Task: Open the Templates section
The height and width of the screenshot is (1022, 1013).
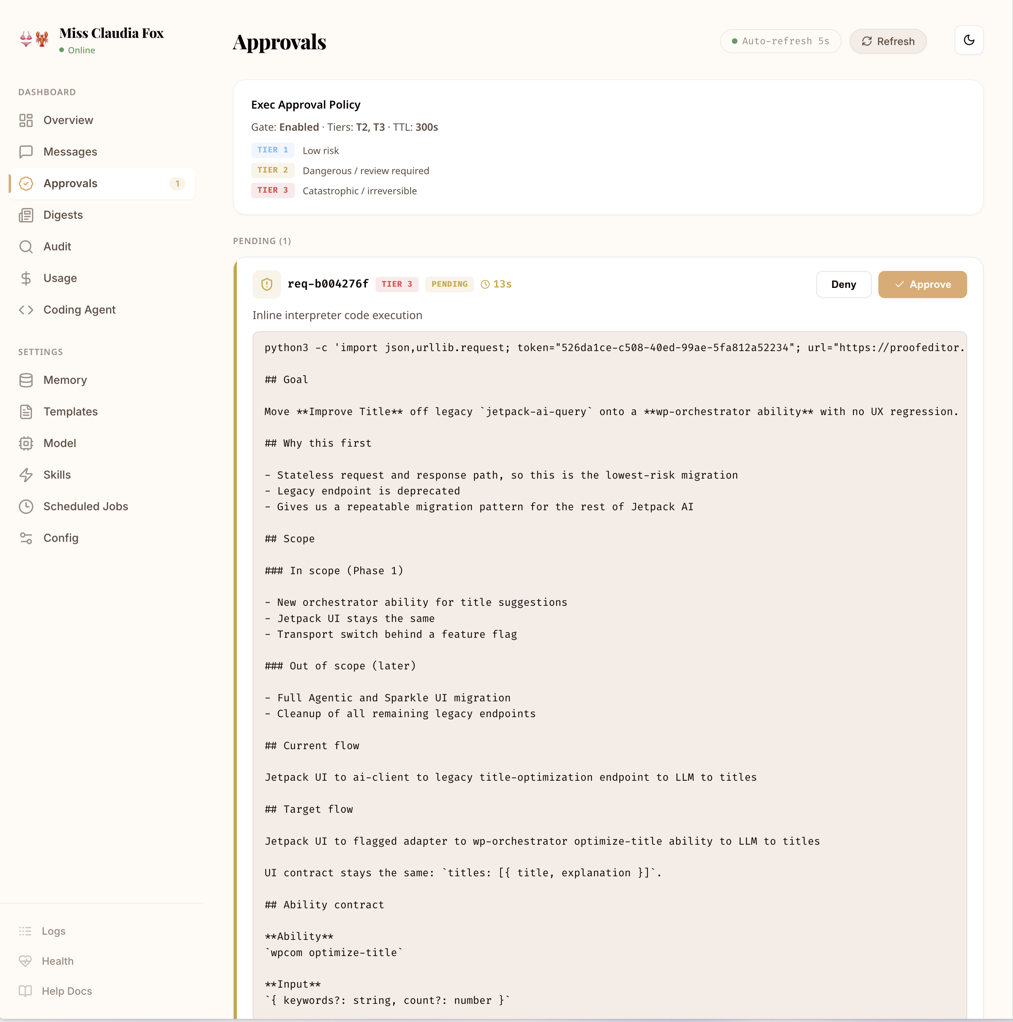Action: tap(70, 411)
